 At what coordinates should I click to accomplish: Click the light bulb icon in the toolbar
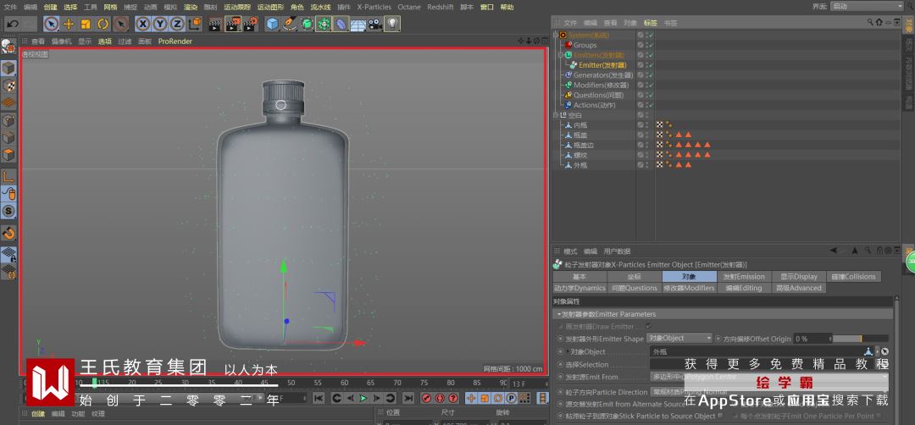coord(392,24)
